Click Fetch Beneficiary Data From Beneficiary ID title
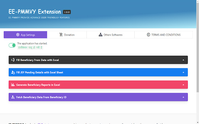This screenshot has width=199, height=124. click(x=41, y=97)
